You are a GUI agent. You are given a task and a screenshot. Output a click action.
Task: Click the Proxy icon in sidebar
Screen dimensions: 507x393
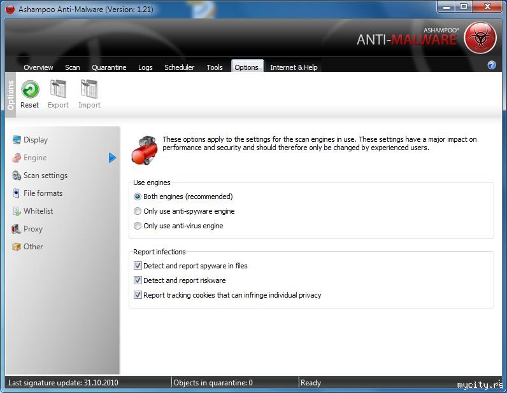pyautogui.click(x=16, y=229)
